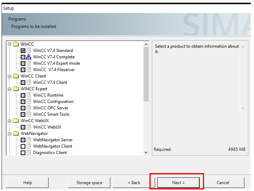Click the program list scroll down arrow

click(146, 152)
